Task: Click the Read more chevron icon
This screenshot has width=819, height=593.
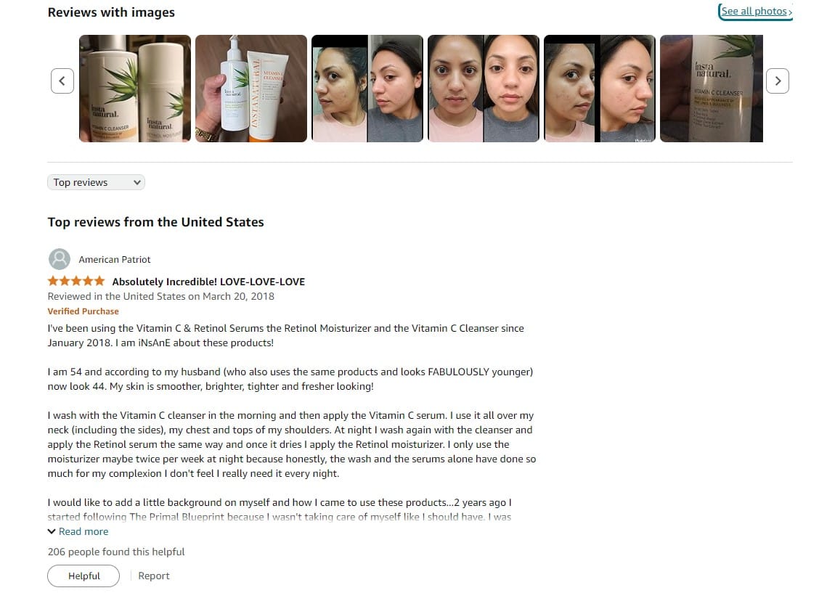Action: [x=52, y=531]
